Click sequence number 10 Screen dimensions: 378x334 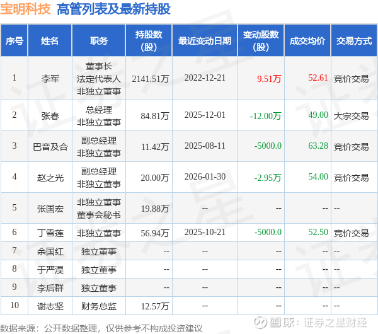[14, 305]
